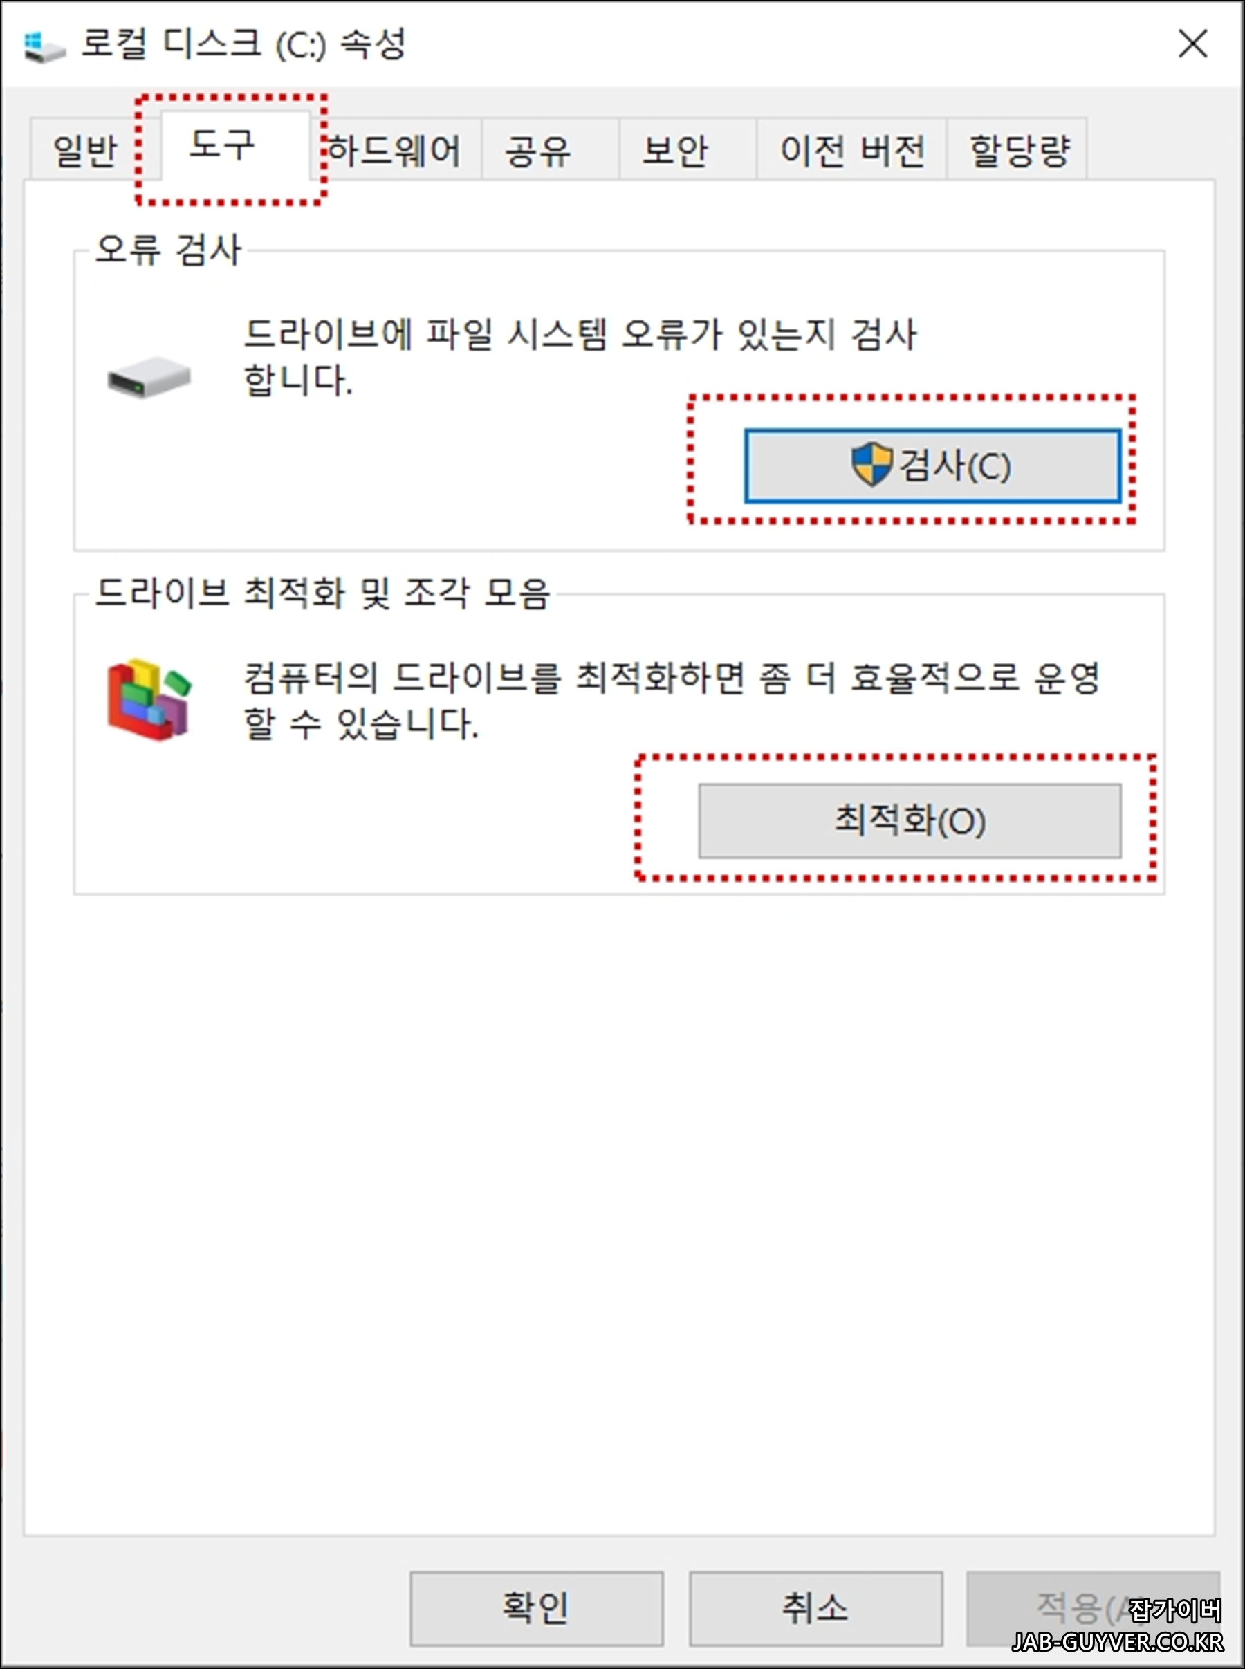The width and height of the screenshot is (1245, 1669).
Task: Click the grayed-out 적용 button
Action: (x=1093, y=1608)
